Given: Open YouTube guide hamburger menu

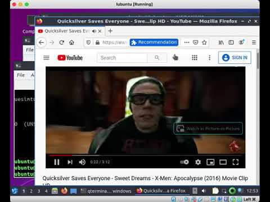Looking at the screenshot, I should 46,58.
